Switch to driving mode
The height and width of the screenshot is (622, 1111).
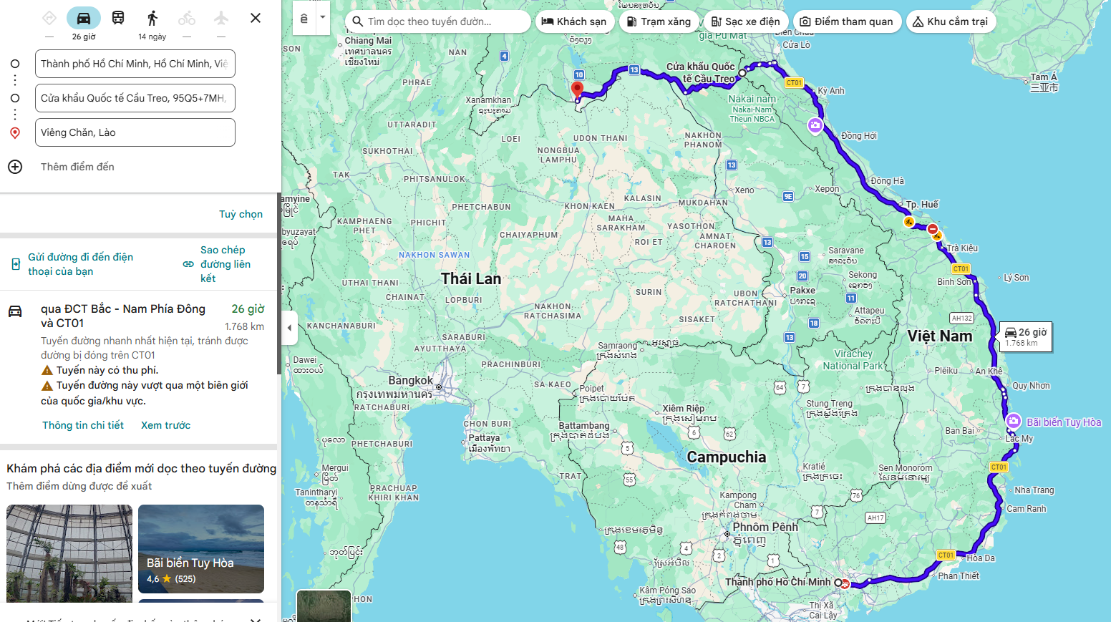pos(84,18)
